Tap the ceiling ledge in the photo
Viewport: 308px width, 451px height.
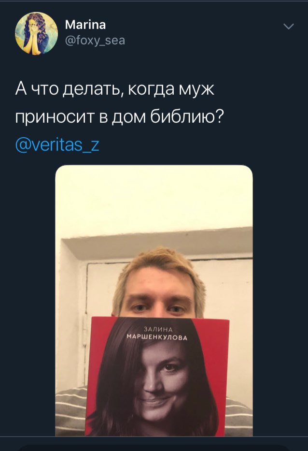click(157, 243)
